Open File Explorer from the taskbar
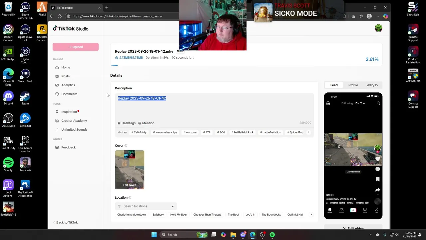This screenshot has height=240, width=426. tap(233, 235)
